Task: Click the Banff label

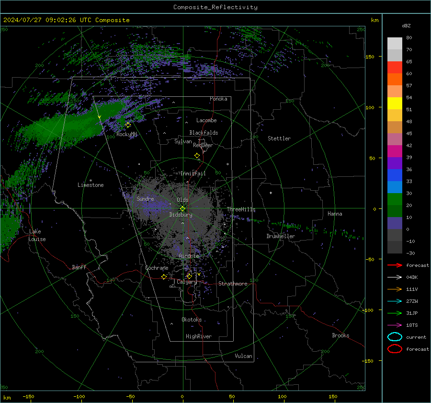Action: (x=79, y=267)
